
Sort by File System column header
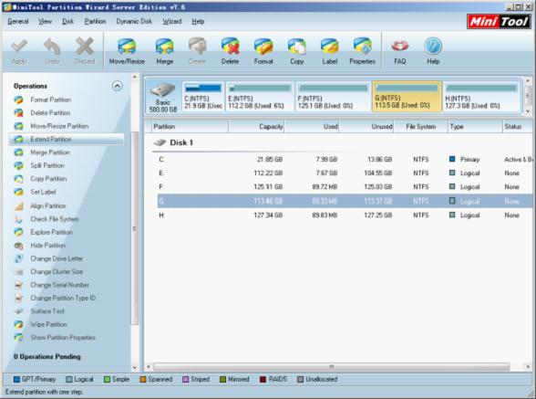421,127
